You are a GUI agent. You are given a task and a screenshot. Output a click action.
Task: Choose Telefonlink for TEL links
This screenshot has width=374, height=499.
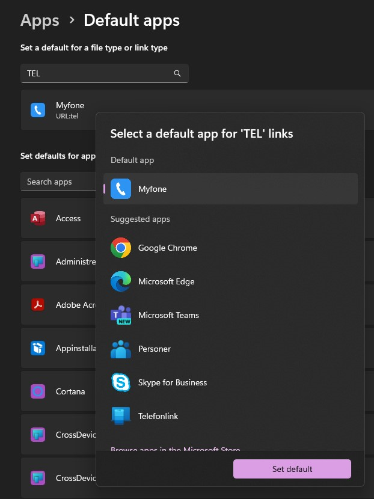pos(230,416)
